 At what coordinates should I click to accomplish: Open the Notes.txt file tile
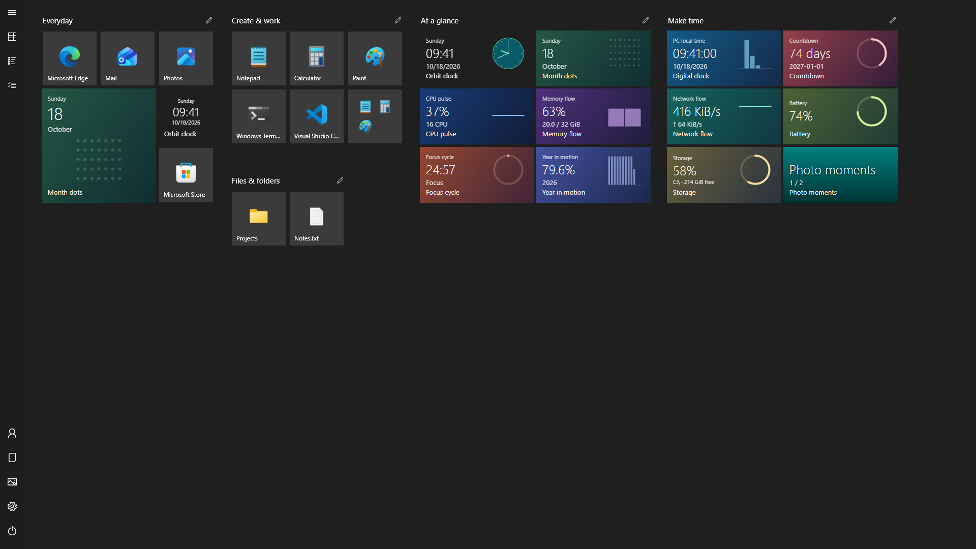[x=317, y=219]
